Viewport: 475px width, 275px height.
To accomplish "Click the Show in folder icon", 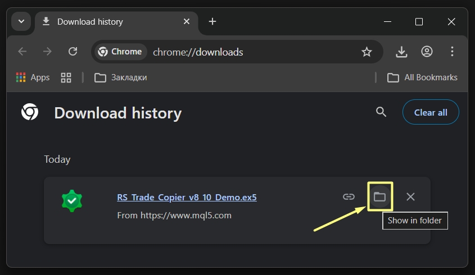I will point(379,196).
